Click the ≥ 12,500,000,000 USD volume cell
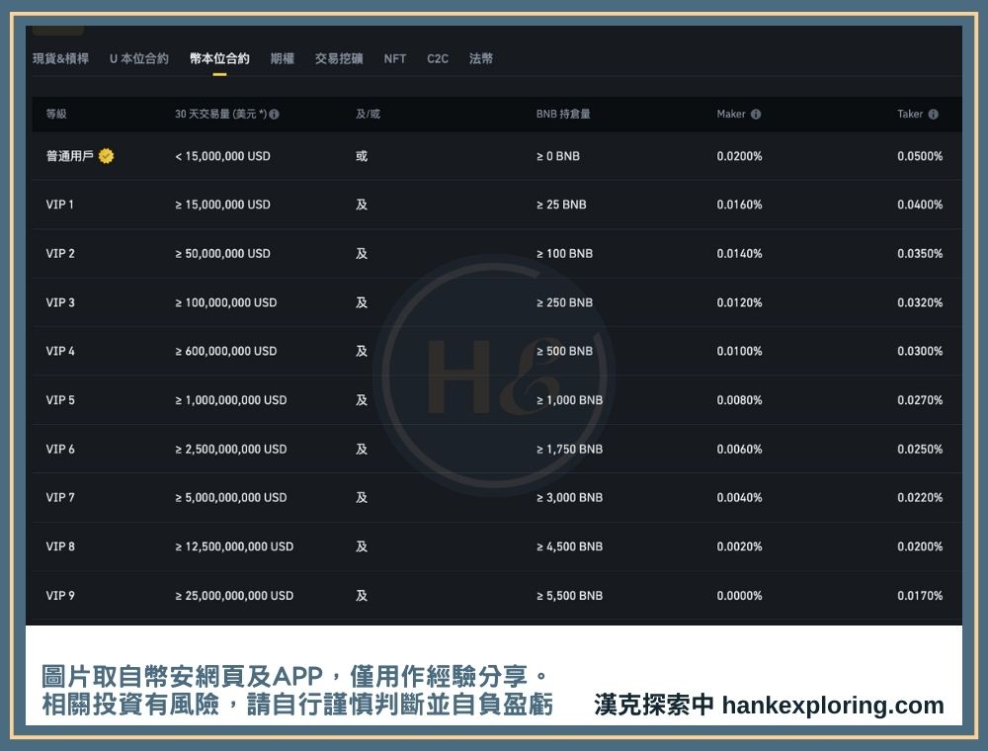 point(234,546)
